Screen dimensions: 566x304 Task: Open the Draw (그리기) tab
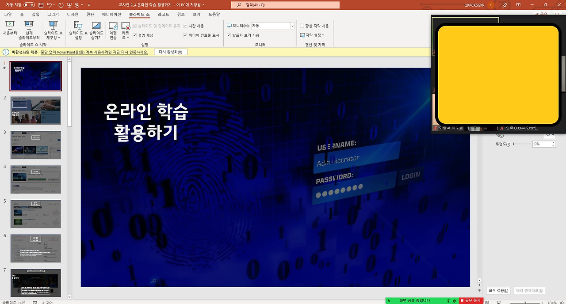53,14
